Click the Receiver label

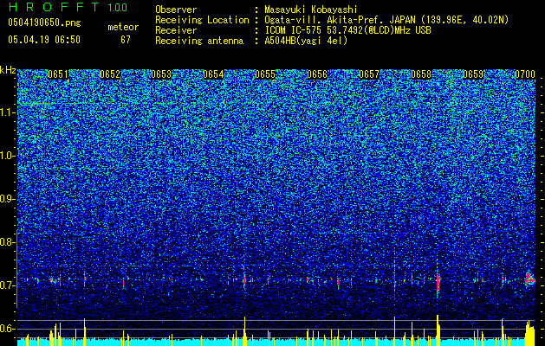tap(176, 30)
